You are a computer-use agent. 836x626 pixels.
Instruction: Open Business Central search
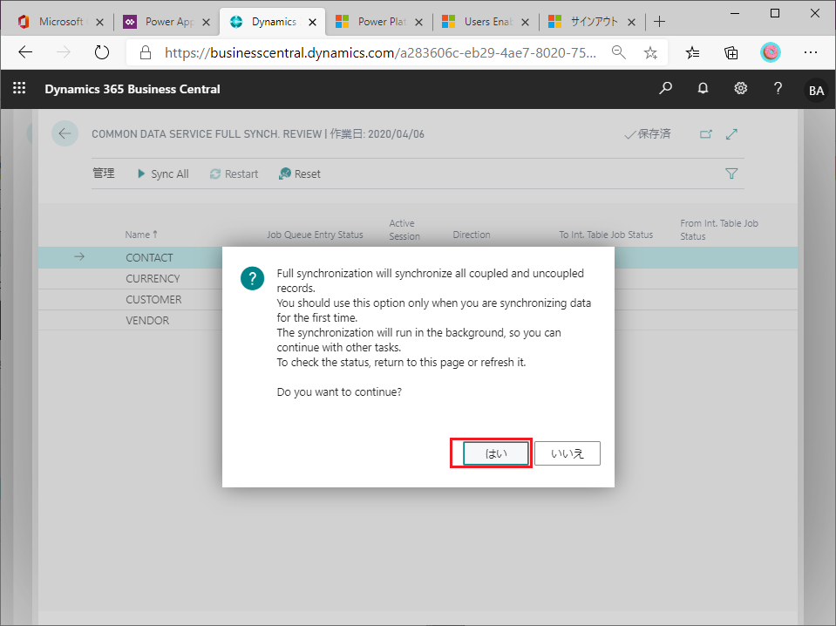click(665, 88)
